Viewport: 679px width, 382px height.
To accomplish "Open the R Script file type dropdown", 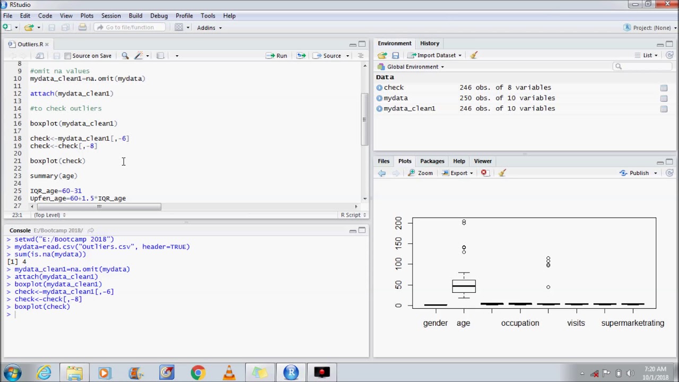I will point(353,215).
